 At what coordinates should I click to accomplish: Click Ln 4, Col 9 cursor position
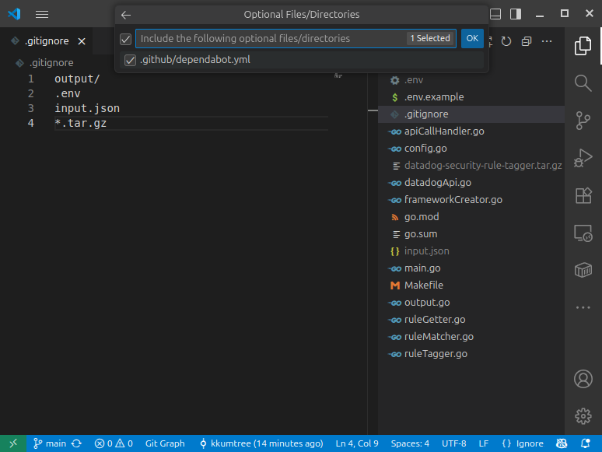357,443
